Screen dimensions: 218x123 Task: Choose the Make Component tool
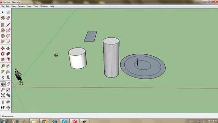(x=8, y=12)
